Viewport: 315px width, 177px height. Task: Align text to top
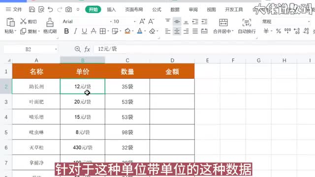click(168, 21)
